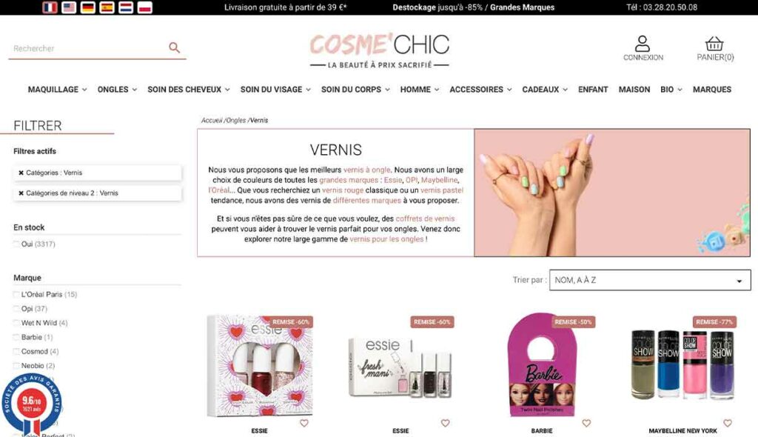Check the En stock Oui checkbox

[x=16, y=244]
